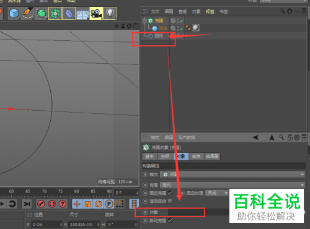Click the go-to-end playback button

click(x=27, y=204)
